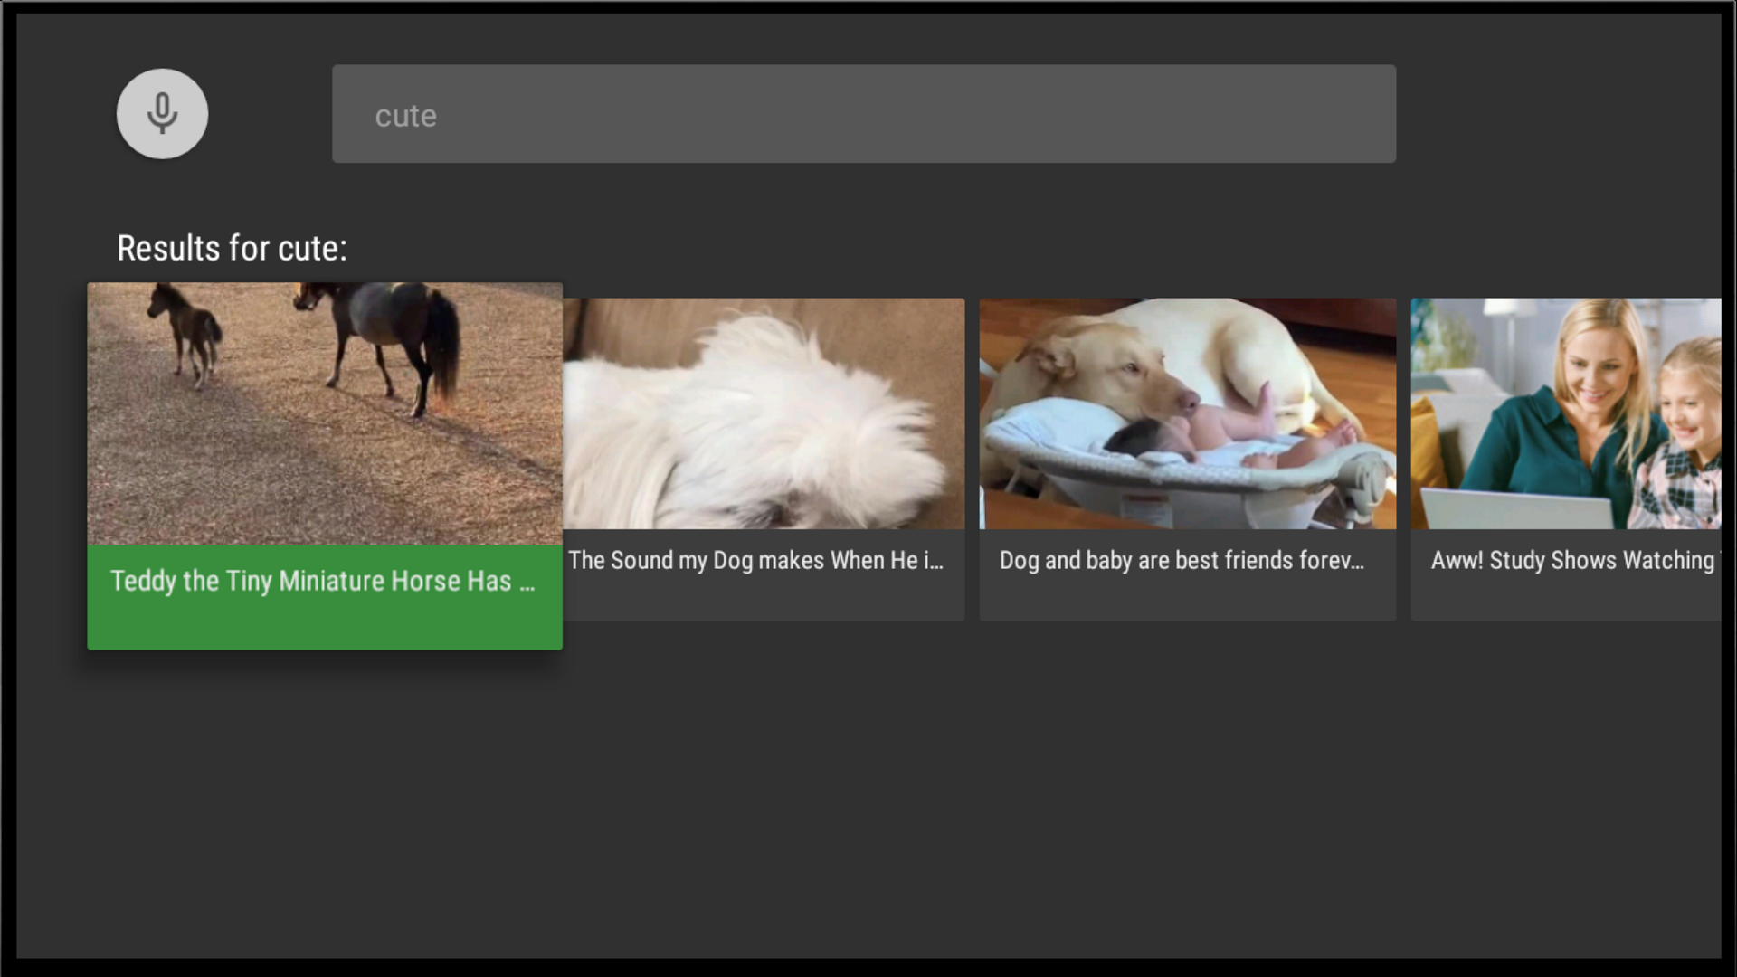Image resolution: width=1737 pixels, height=977 pixels.
Task: Click 'The Sound my Dog makes' title
Action: tap(755, 561)
